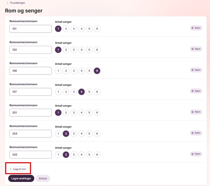The height and width of the screenshot is (186, 210).
Task: Delete room 205 with Fjern button
Action: (196, 154)
